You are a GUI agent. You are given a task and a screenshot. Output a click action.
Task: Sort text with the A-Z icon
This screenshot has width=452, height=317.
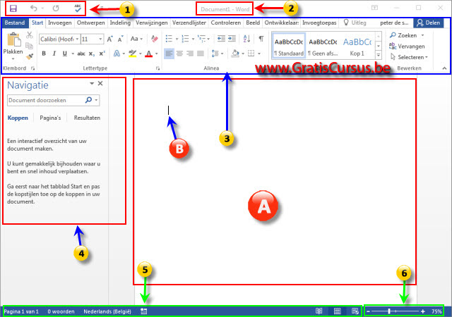[x=246, y=39]
